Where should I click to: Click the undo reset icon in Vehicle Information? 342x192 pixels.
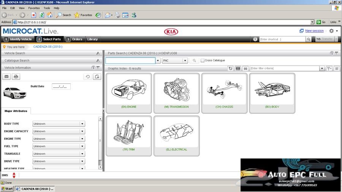88,77
